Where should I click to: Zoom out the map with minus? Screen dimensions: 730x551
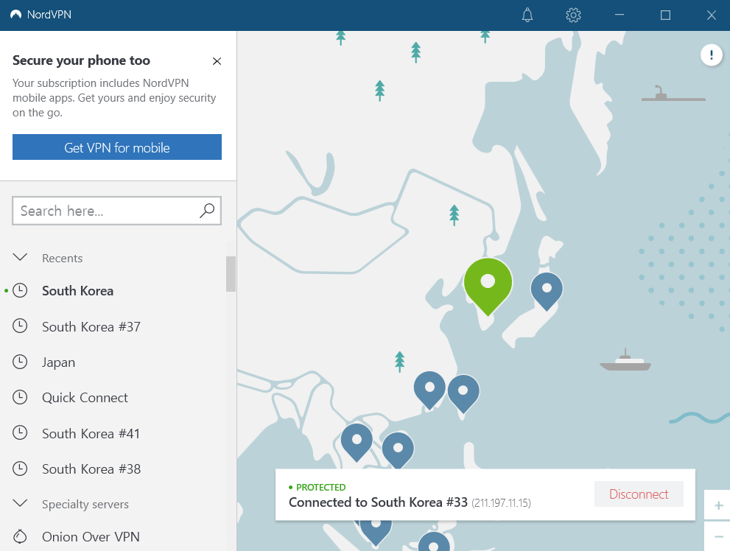pyautogui.click(x=718, y=536)
